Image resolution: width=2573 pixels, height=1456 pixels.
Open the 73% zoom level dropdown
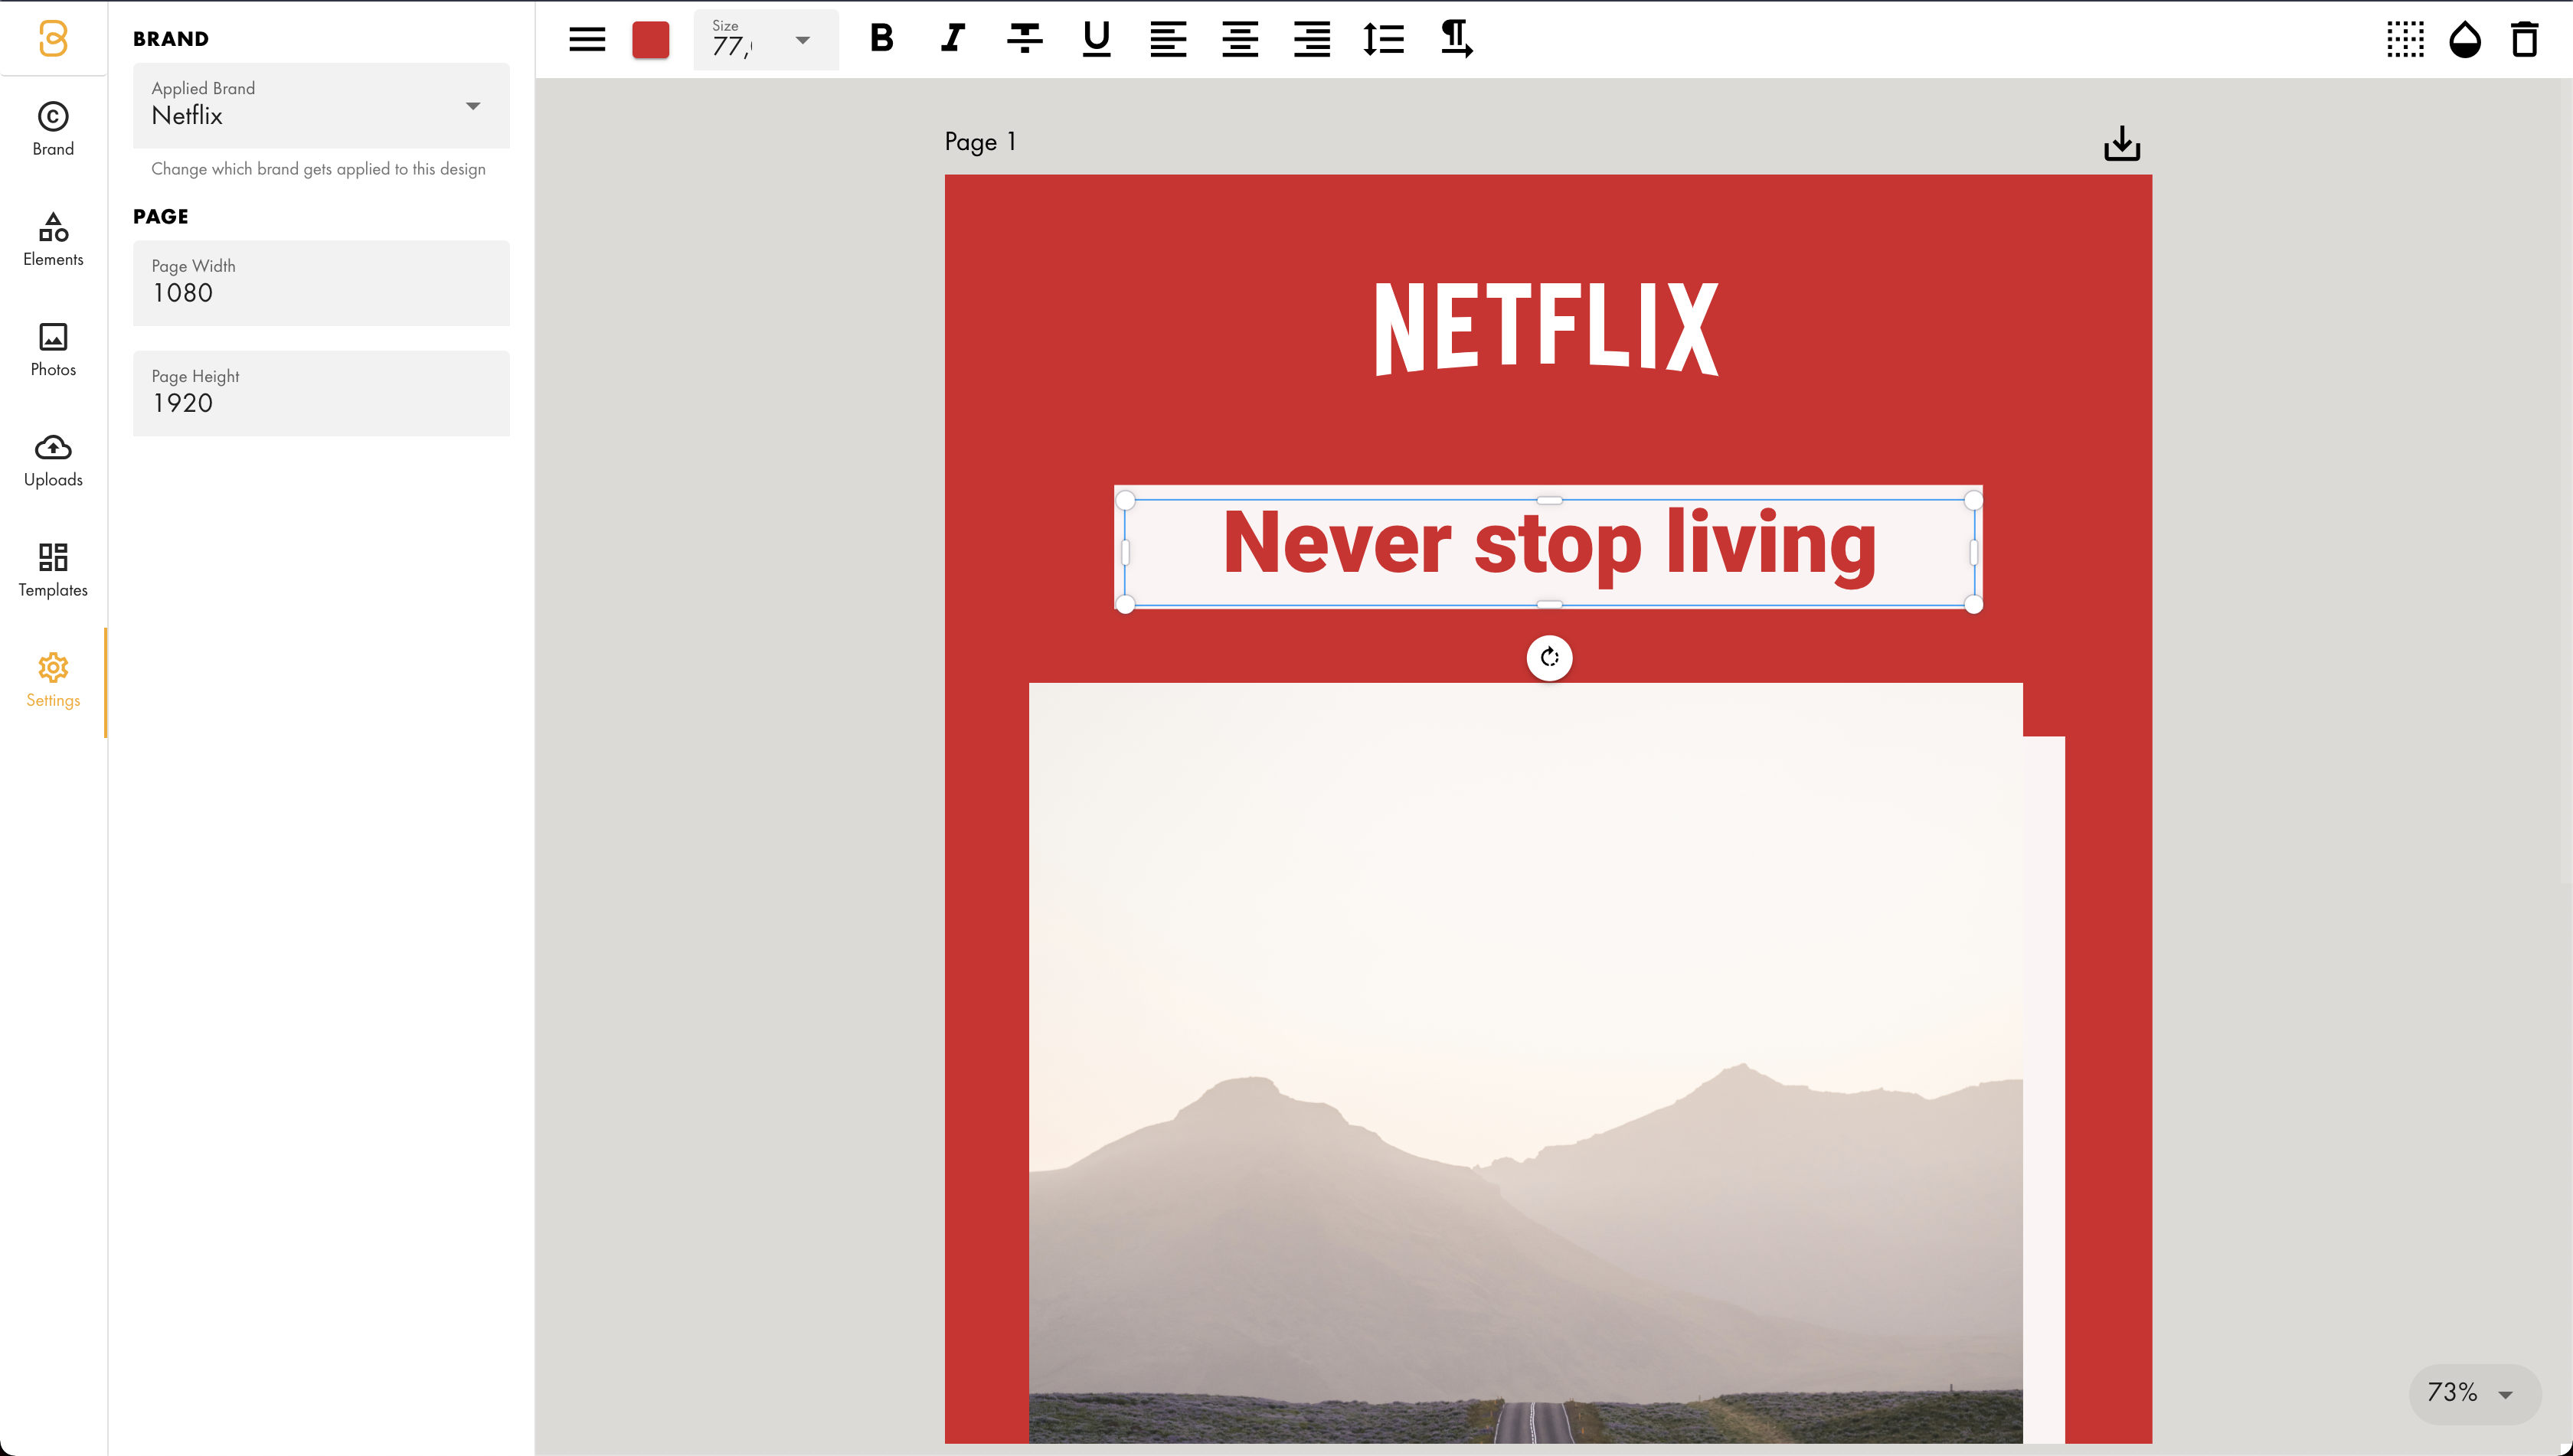point(2474,1393)
